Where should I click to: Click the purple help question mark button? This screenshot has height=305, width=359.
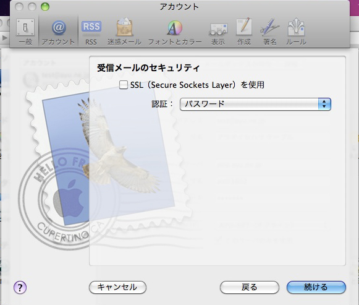(x=20, y=287)
